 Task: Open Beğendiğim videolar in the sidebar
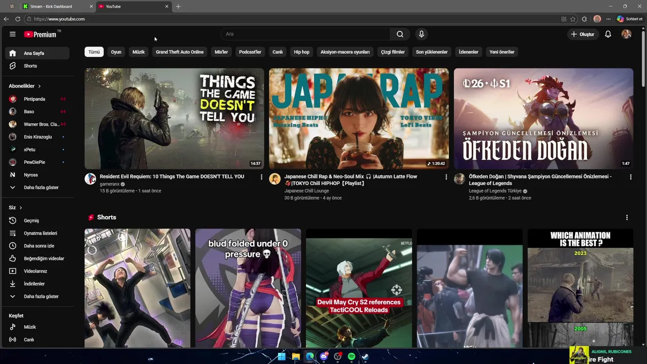(38, 258)
